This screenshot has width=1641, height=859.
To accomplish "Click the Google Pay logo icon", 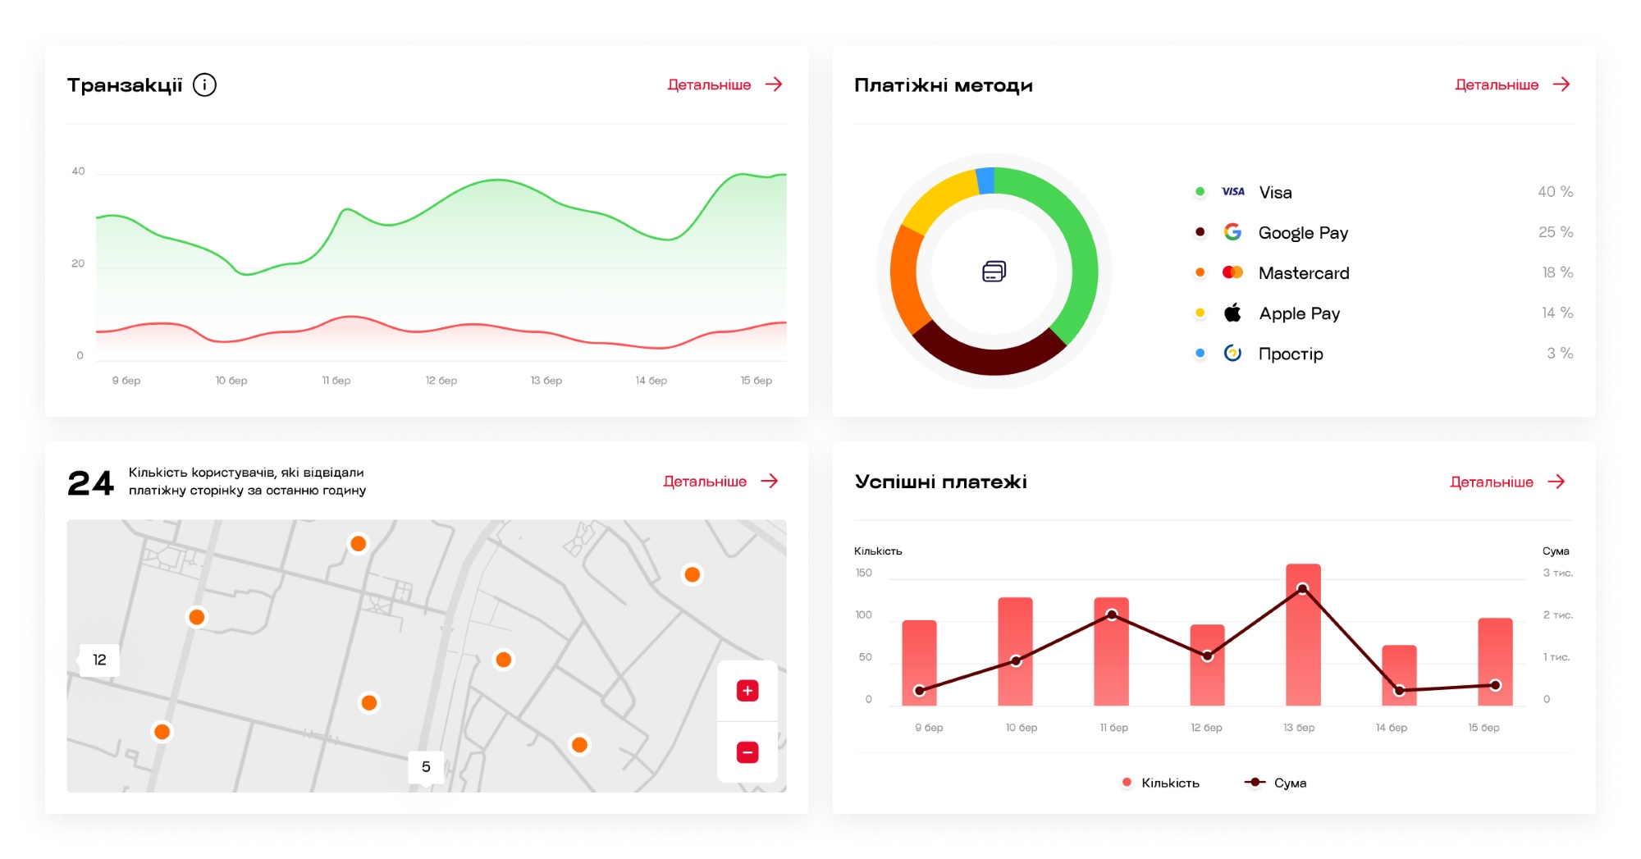I will pyautogui.click(x=1232, y=232).
